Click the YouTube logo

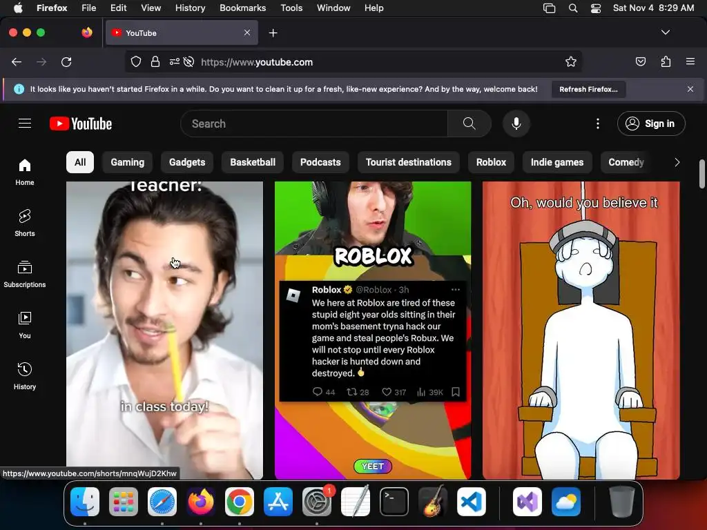point(81,124)
